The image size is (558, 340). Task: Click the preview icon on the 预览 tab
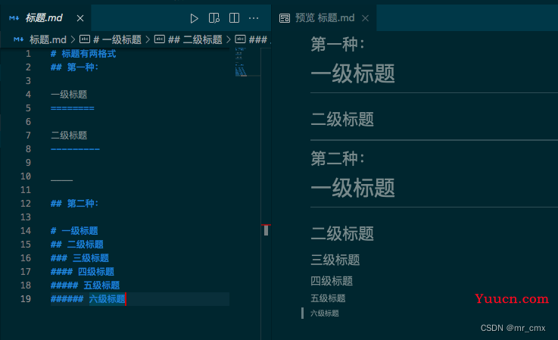coord(285,17)
